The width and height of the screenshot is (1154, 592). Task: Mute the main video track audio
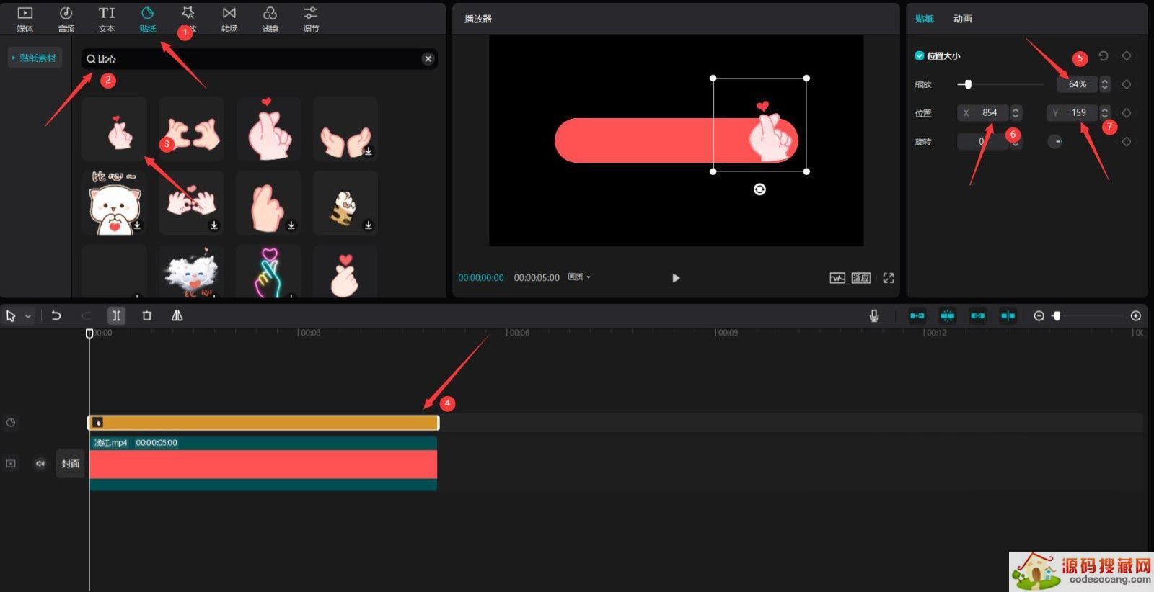(x=40, y=464)
